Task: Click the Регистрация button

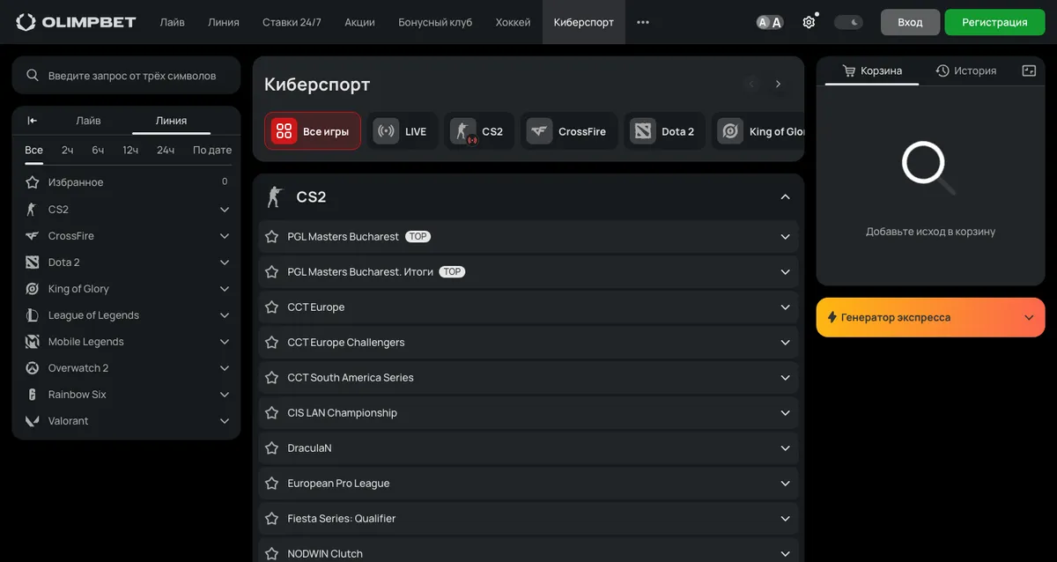Action: pos(994,22)
